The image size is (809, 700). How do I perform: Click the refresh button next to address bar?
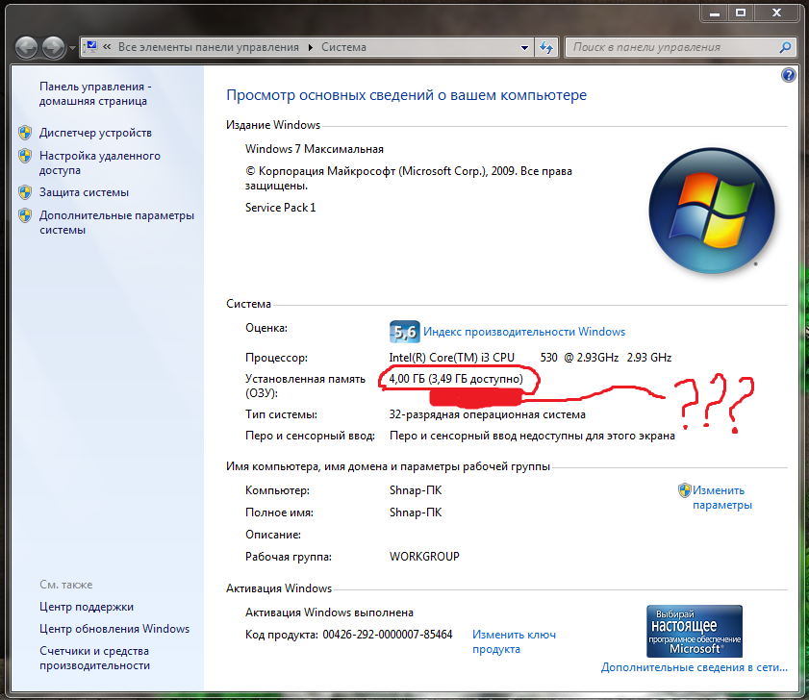tap(546, 47)
